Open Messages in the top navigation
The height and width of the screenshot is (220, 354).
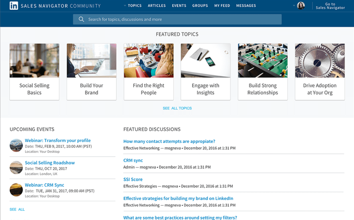click(x=246, y=5)
